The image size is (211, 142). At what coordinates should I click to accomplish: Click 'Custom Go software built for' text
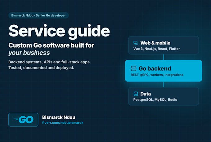pos(51,45)
